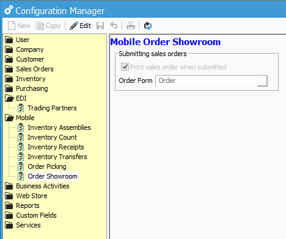Click the Order Form label text

(136, 80)
